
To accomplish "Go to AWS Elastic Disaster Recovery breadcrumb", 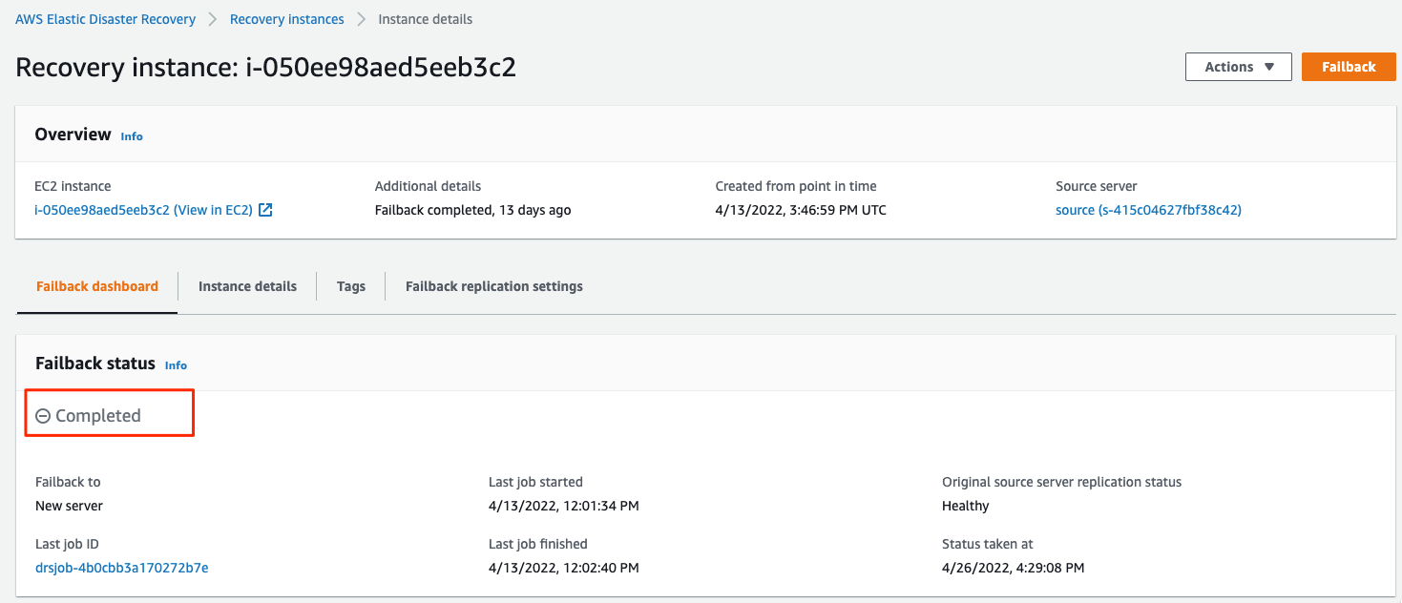I will coord(105,19).
